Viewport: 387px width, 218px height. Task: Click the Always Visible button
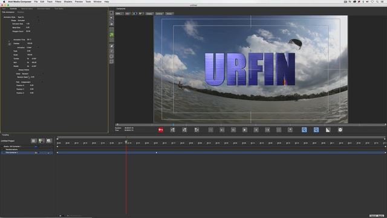coord(24,70)
